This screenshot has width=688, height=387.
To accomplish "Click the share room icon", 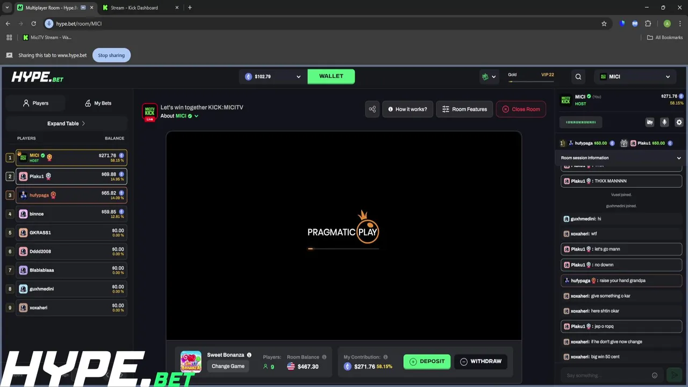I will pyautogui.click(x=372, y=109).
